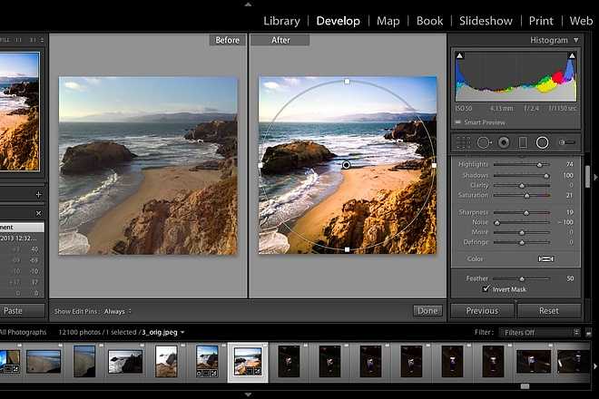Screen dimensions: 599x399
Task: Click Shadows value 100
Action: click(568, 175)
